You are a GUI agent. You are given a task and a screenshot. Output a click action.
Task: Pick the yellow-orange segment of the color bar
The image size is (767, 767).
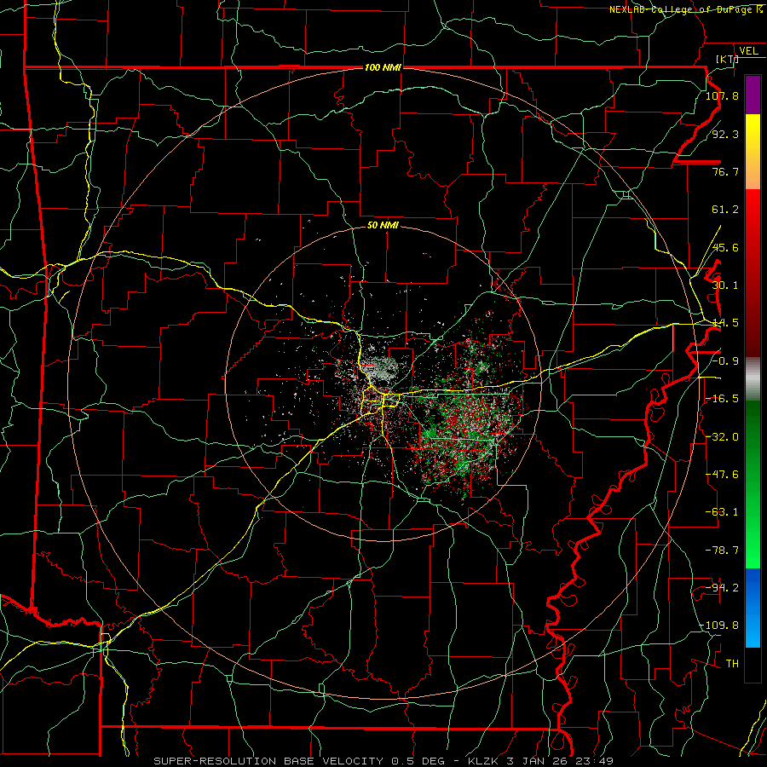point(753,152)
